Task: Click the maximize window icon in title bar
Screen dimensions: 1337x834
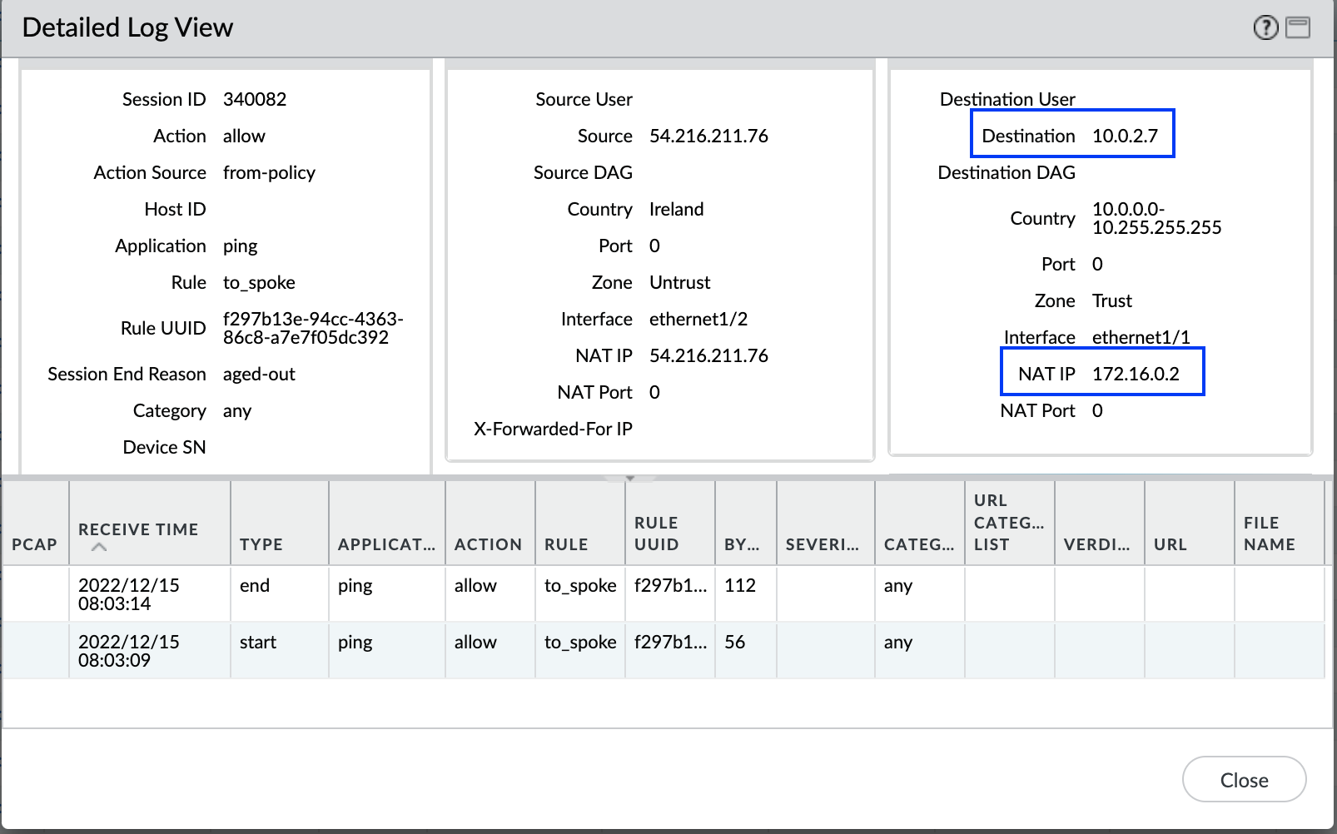Action: coord(1297,28)
